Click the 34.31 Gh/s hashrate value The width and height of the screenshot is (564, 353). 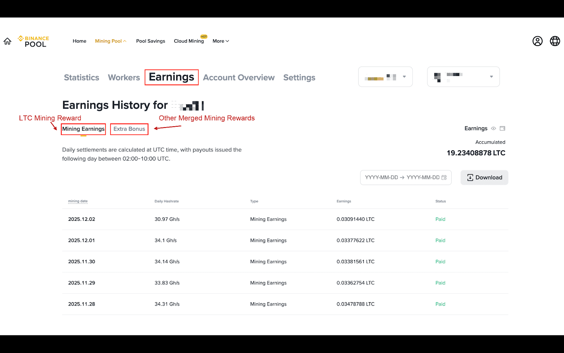tap(167, 304)
